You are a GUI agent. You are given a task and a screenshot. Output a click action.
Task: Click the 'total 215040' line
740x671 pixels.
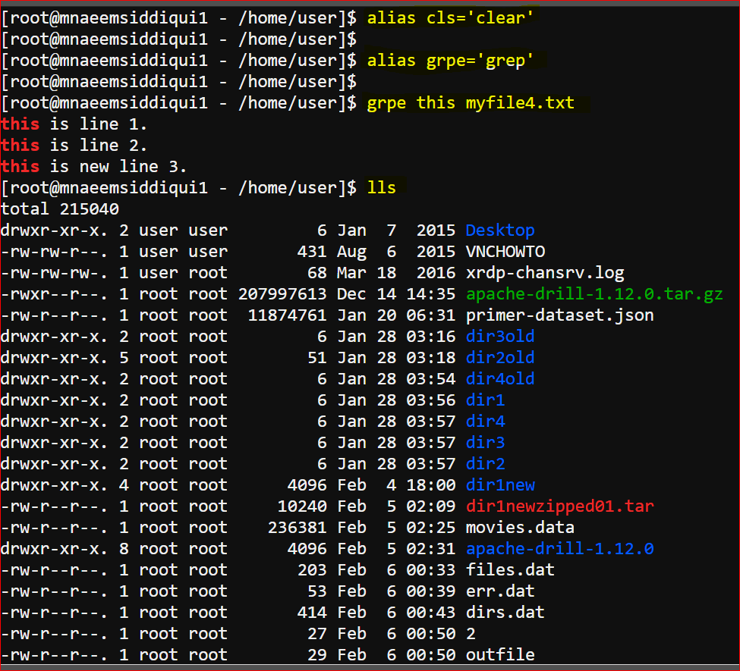pyautogui.click(x=60, y=209)
